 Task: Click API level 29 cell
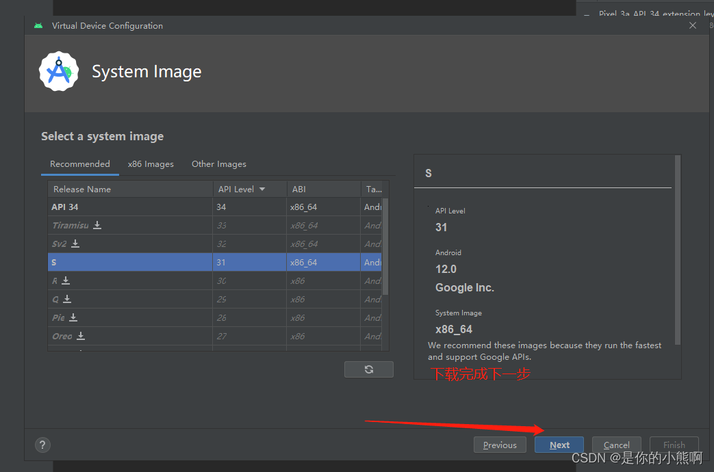[x=250, y=299]
